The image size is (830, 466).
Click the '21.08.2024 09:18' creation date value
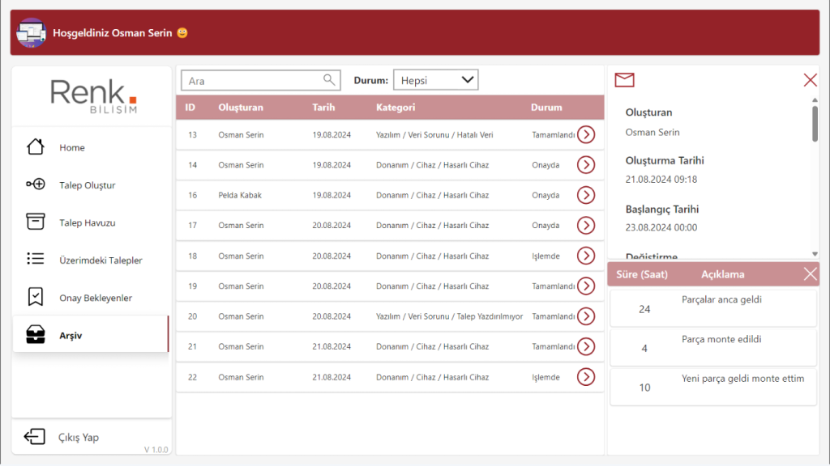661,179
